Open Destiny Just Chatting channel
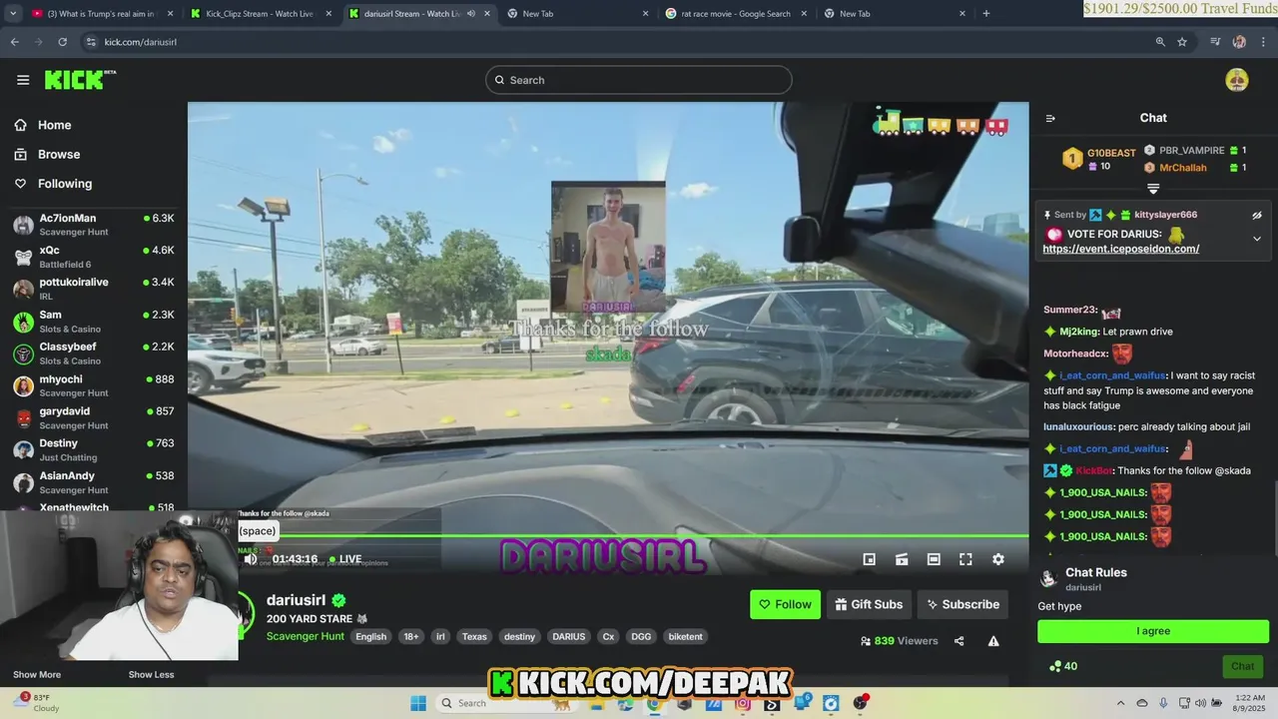This screenshot has height=719, width=1278. 94,449
